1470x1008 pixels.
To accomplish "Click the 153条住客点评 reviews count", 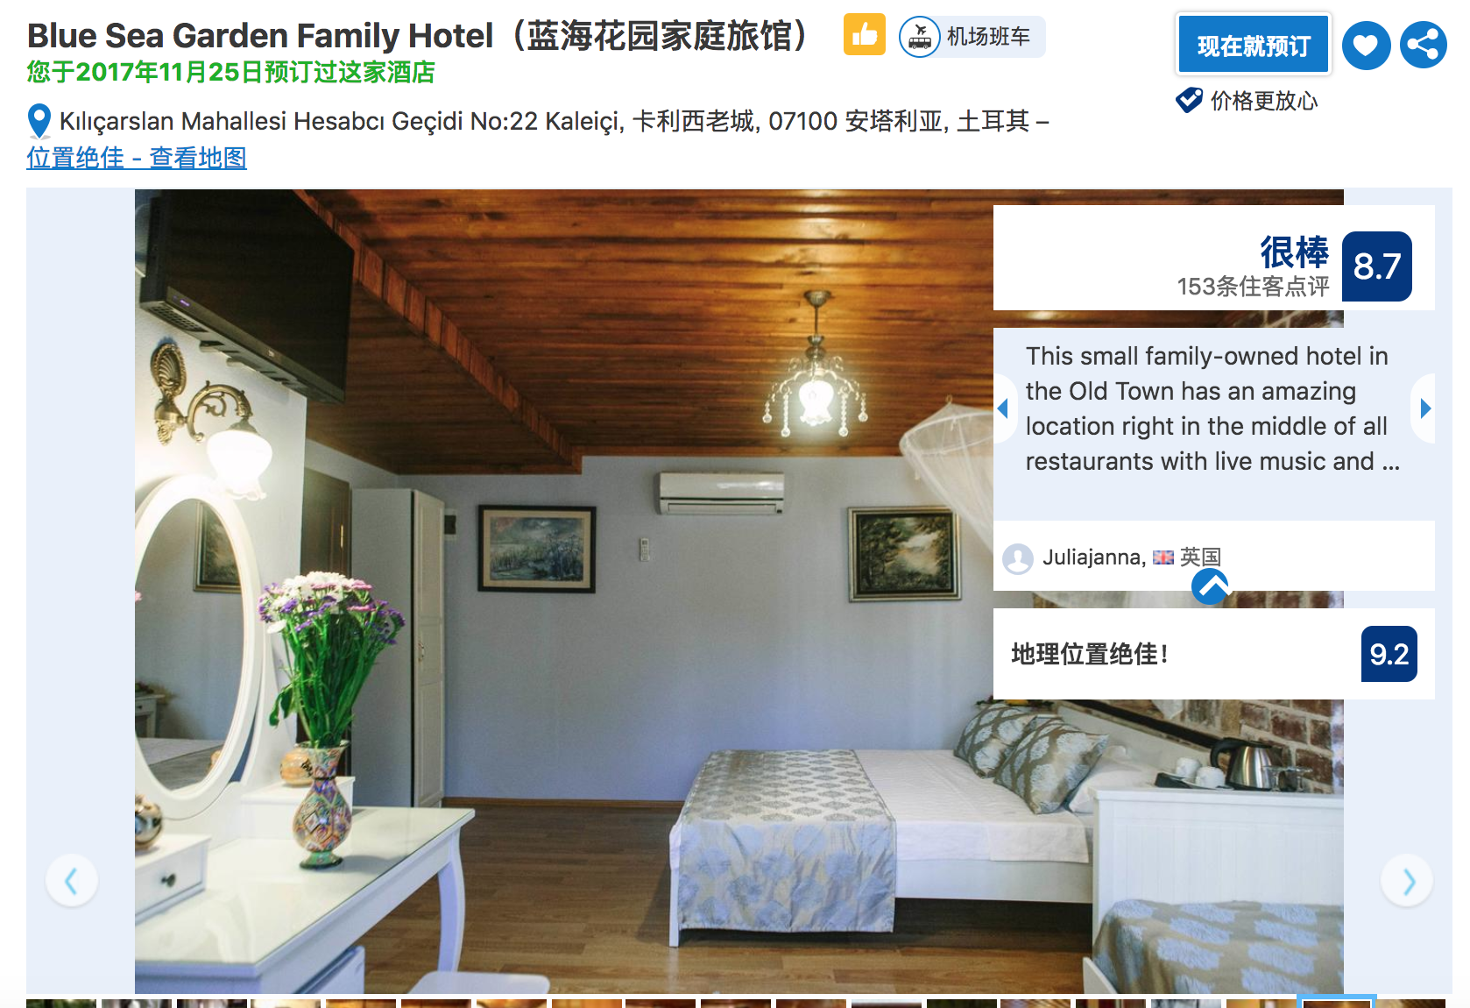I will pos(1253,287).
